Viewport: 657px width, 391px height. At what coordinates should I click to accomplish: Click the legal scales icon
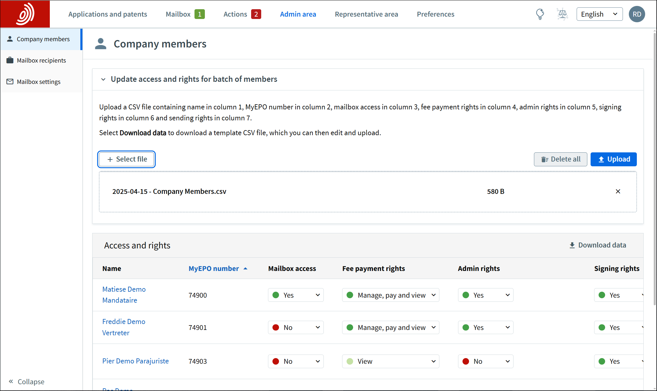562,14
